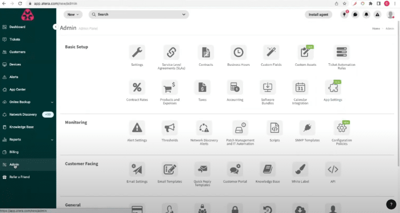Open Knowledge Base book icon in Customer Facing
Screen dimensions: 400x213
point(267,169)
